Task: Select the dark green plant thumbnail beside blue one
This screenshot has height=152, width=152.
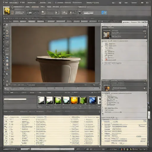Action: (x=83, y=100)
